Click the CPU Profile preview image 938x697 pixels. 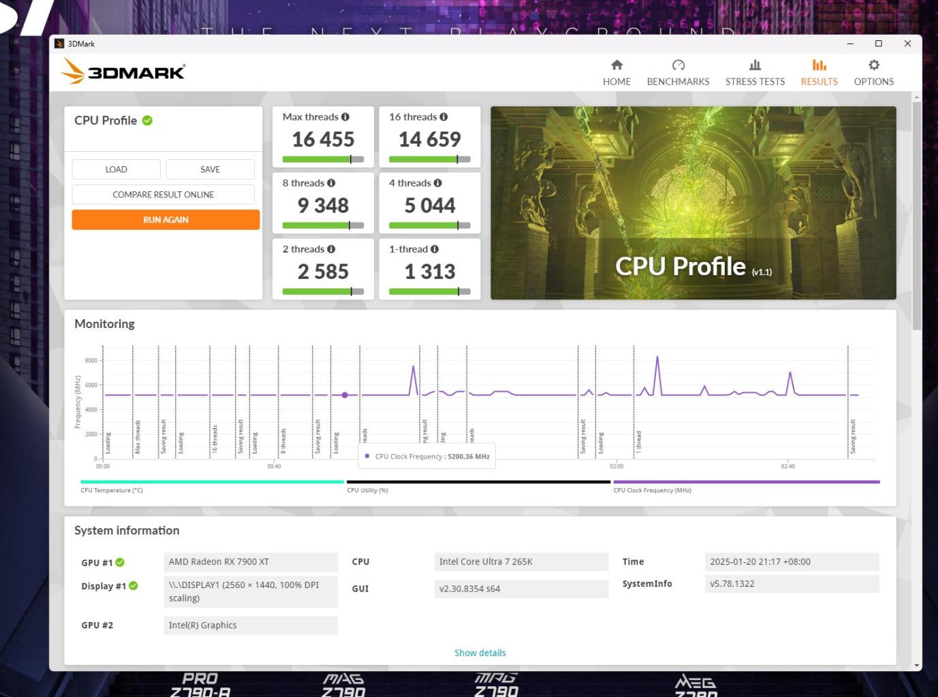pyautogui.click(x=693, y=203)
